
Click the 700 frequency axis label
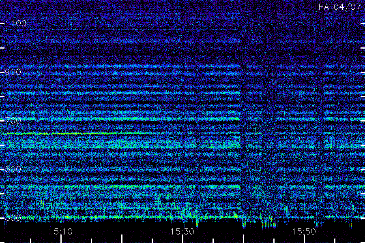click(13, 121)
